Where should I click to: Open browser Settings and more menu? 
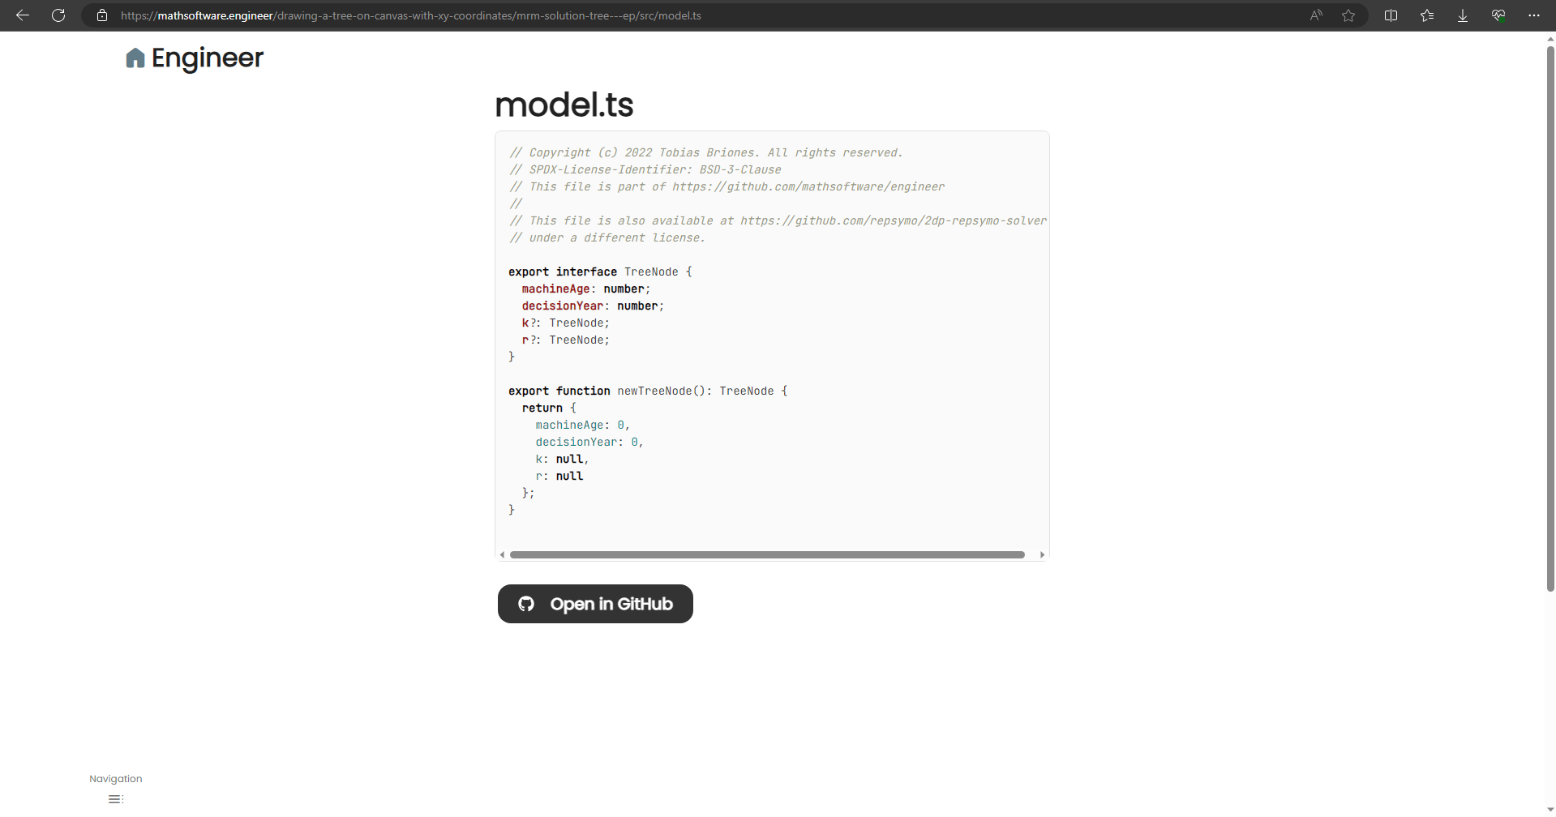click(x=1534, y=15)
